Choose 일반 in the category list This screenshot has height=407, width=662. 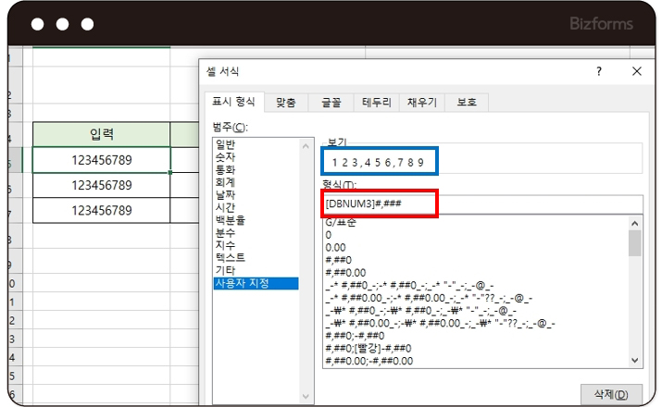226,144
